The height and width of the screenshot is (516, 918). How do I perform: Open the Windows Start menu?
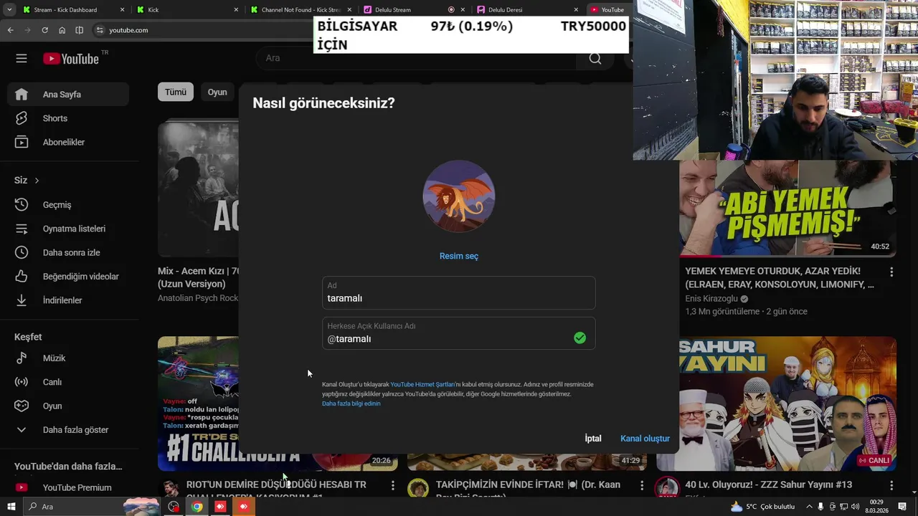10,507
